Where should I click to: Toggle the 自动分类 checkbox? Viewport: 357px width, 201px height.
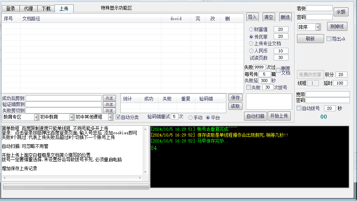pos(118,117)
